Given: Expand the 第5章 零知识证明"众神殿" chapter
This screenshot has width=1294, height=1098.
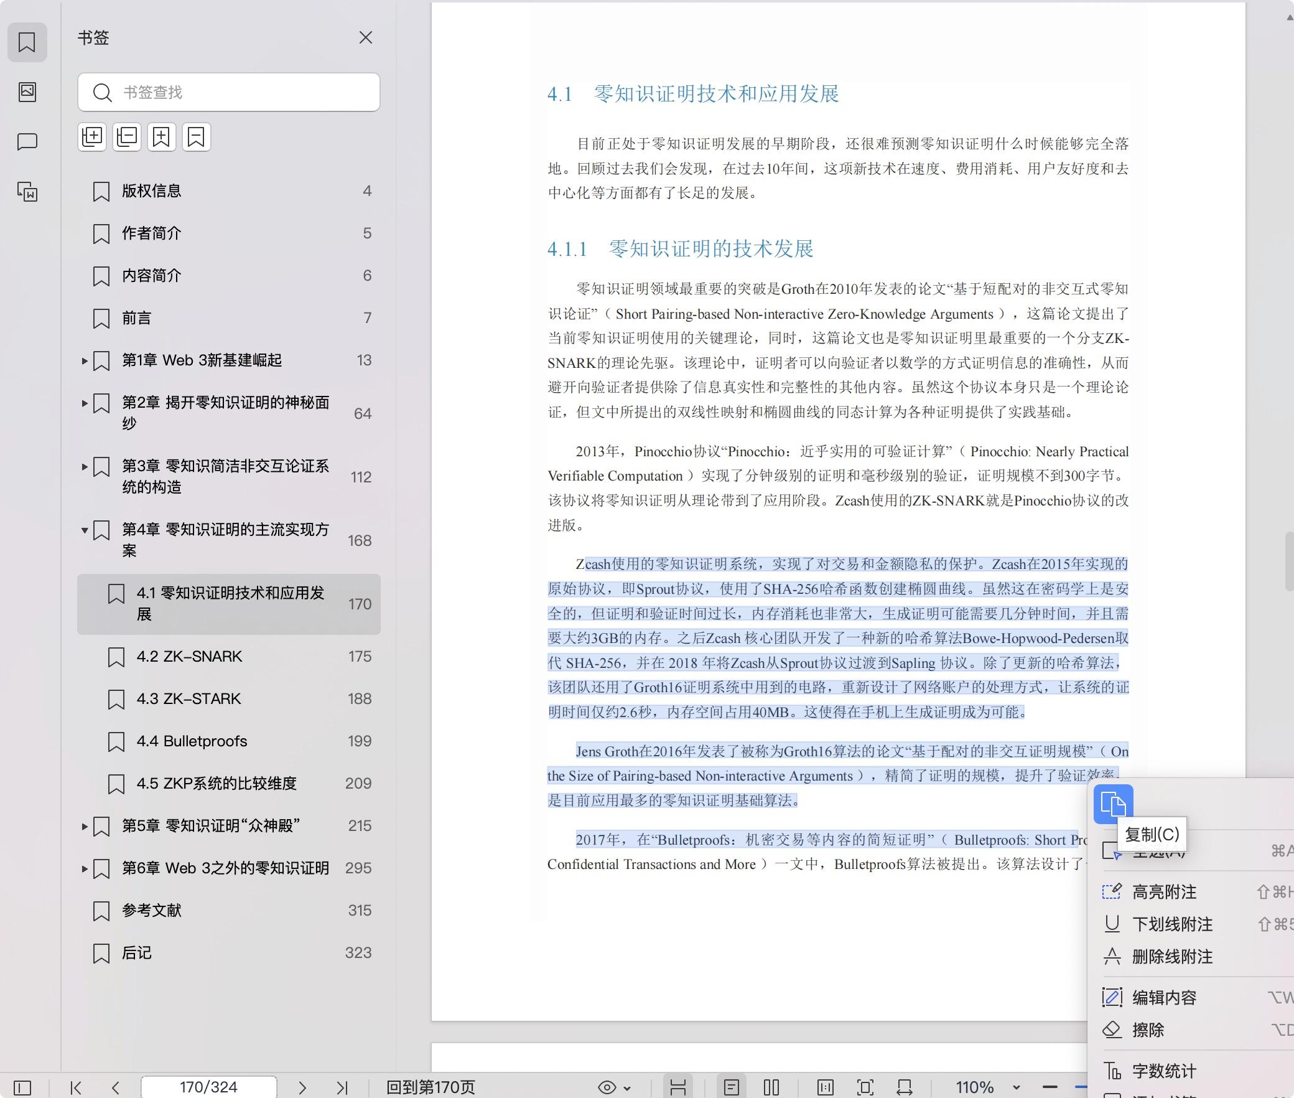Looking at the screenshot, I should point(85,826).
